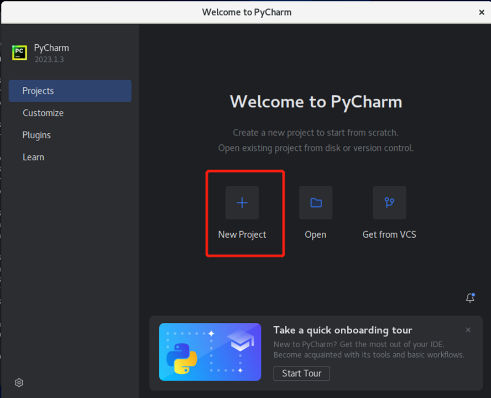Click the Get from VCS label
Image resolution: width=491 pixels, height=398 pixels.
click(389, 234)
